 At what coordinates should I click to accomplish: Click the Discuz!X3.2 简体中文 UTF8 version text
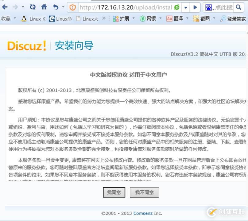(208, 54)
